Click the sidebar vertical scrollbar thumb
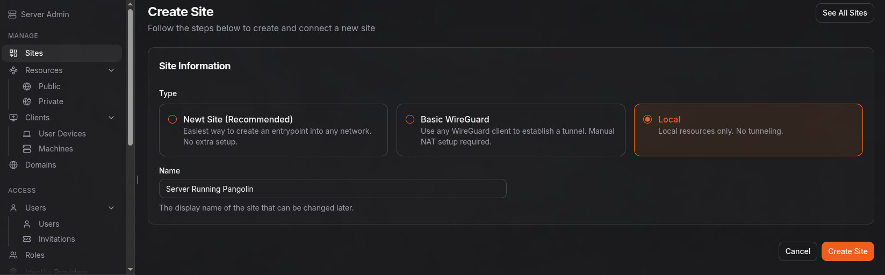 coord(130,75)
